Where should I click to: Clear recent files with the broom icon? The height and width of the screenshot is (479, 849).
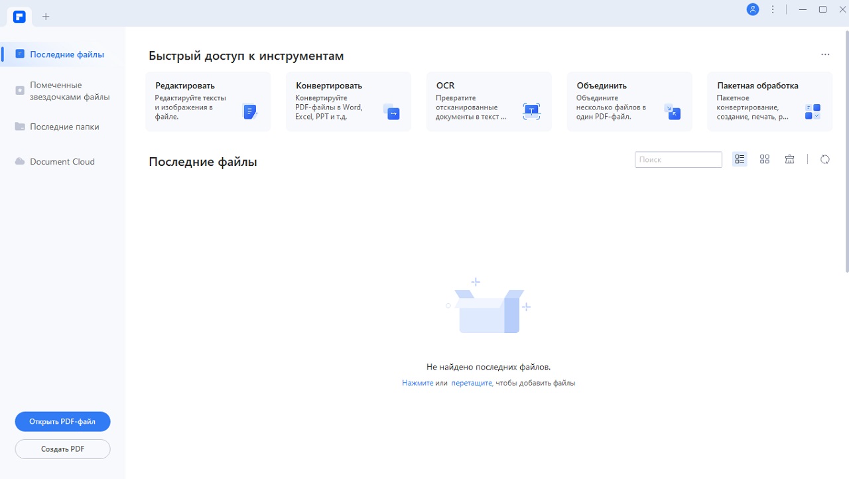click(789, 159)
